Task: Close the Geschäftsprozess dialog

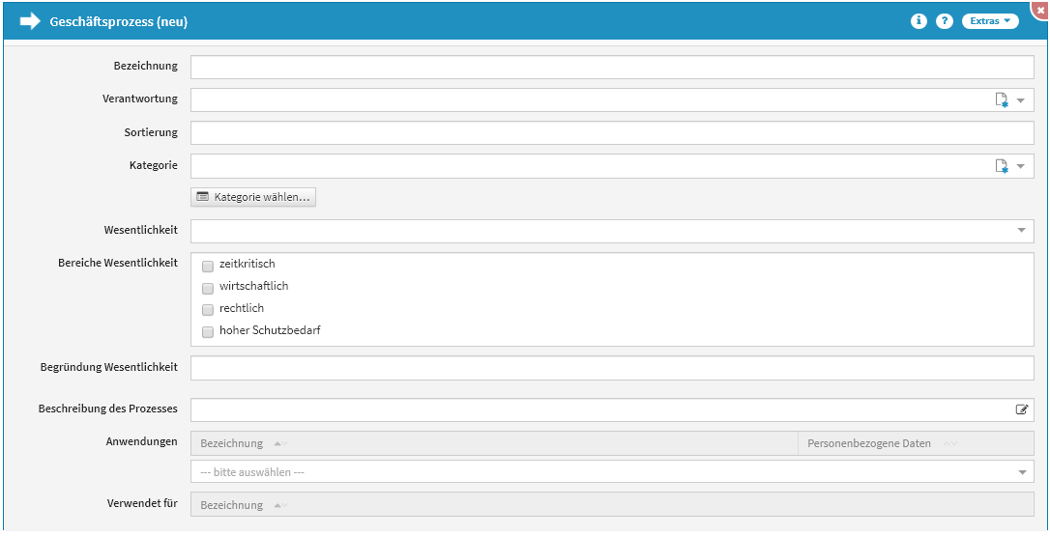Action: pos(1040,10)
